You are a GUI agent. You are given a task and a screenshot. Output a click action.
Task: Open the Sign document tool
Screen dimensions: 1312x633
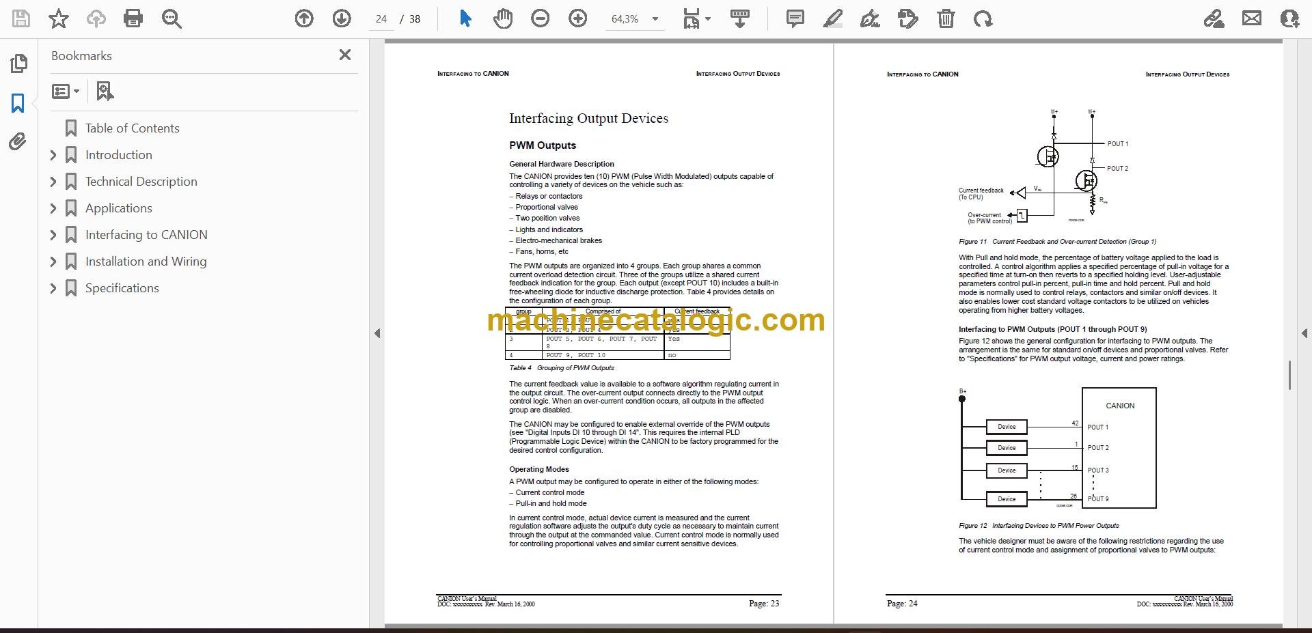point(870,18)
